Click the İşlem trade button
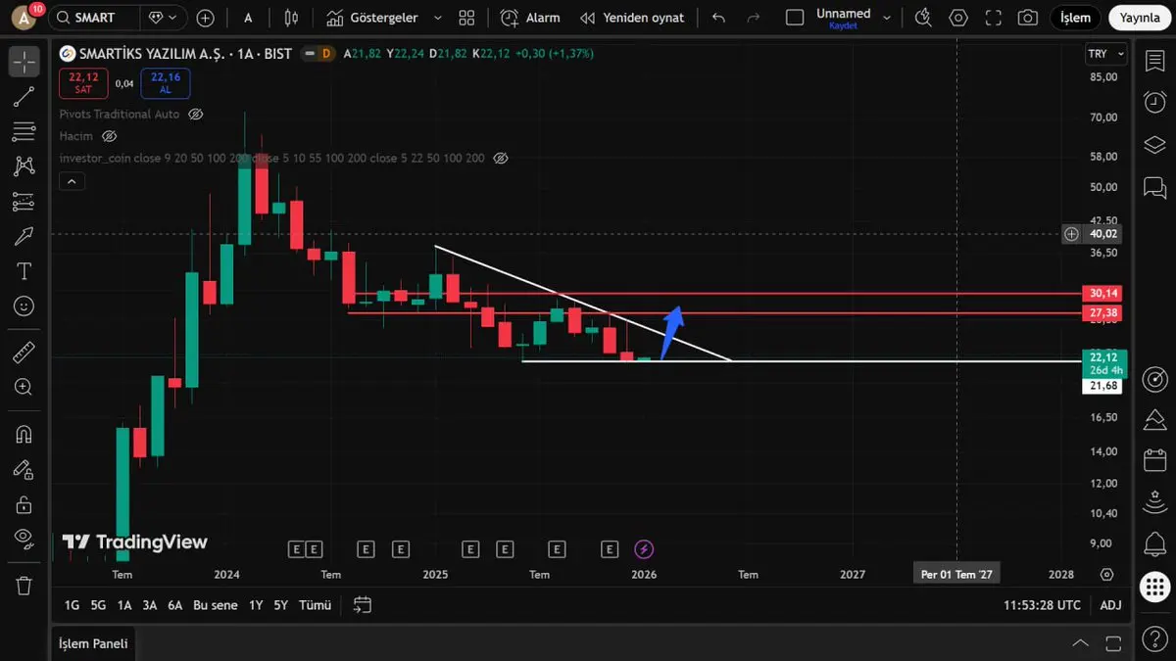Image resolution: width=1176 pixels, height=661 pixels. (1075, 18)
